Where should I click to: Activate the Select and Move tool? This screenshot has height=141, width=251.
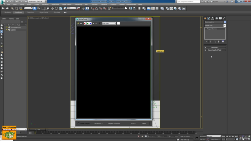coord(52,8)
